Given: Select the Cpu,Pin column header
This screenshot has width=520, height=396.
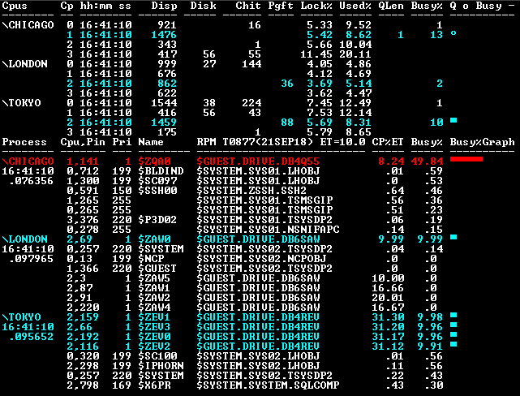Looking at the screenshot, I should point(83,142).
